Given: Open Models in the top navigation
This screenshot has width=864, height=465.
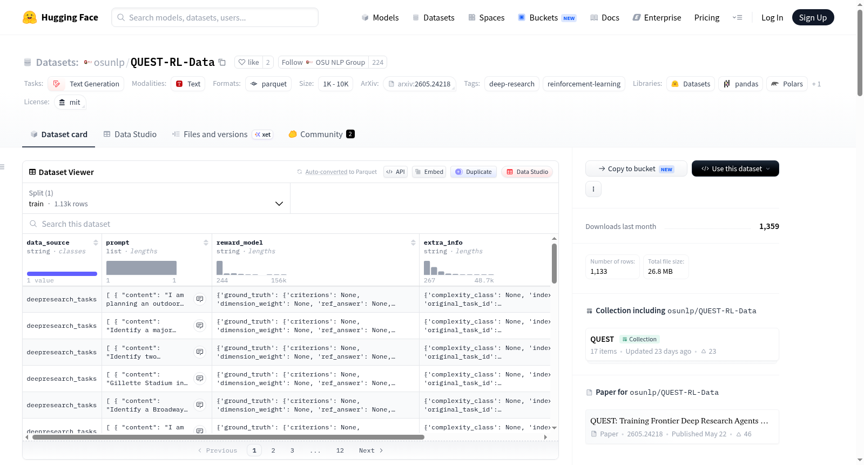Looking at the screenshot, I should tap(380, 17).
